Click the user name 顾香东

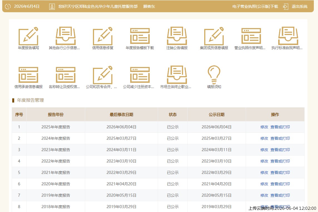pos(149,6)
